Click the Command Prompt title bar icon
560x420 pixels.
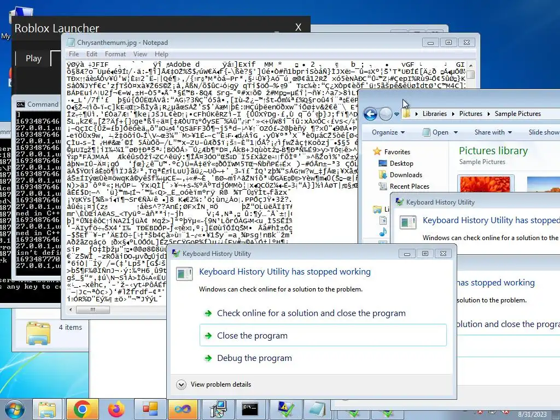(x=21, y=104)
